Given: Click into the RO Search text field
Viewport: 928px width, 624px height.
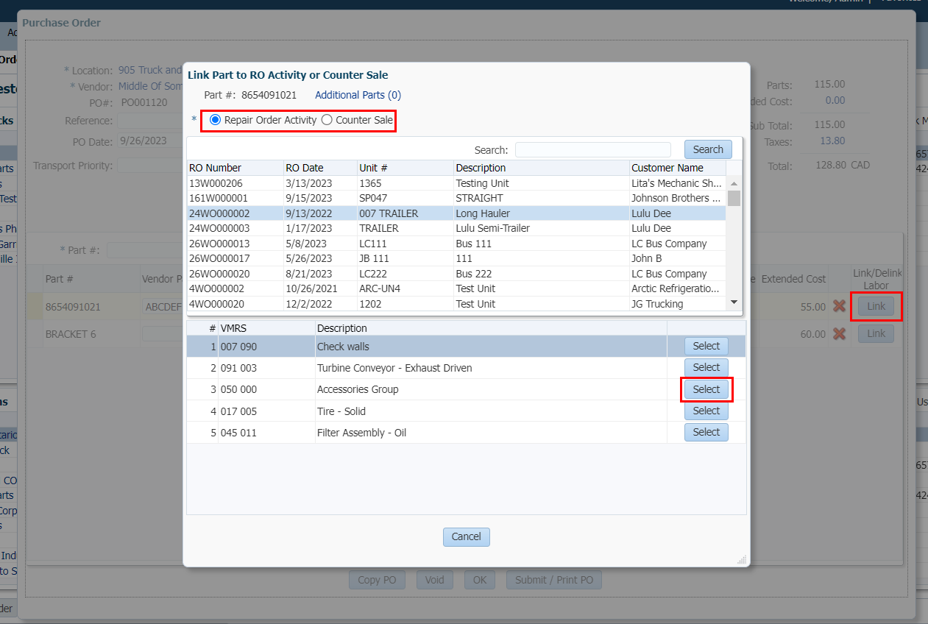Looking at the screenshot, I should tap(592, 150).
